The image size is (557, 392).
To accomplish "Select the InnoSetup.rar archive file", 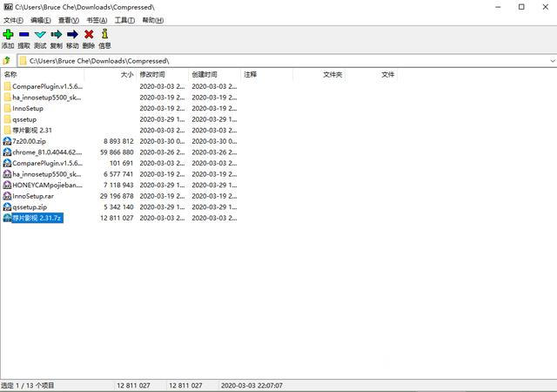I will (33, 196).
